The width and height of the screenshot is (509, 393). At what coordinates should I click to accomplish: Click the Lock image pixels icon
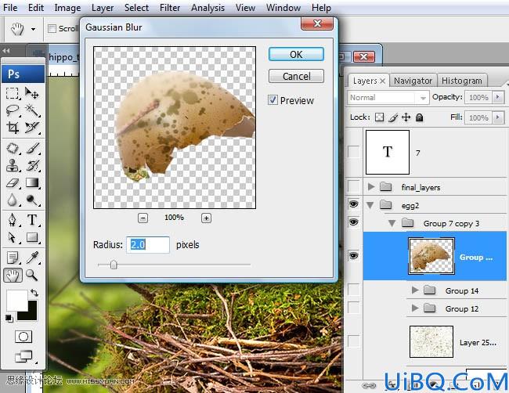(393, 117)
